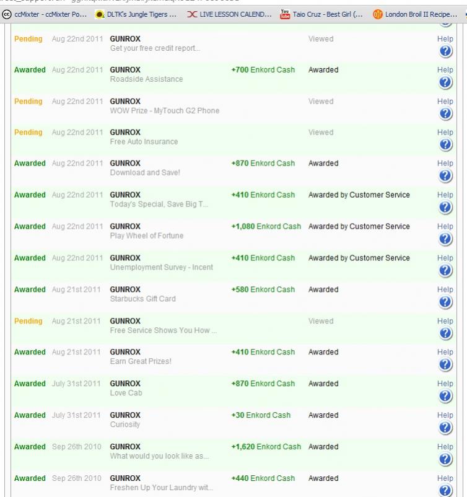
Task: Click Help link for Unemployment Survey row
Action: click(x=445, y=258)
